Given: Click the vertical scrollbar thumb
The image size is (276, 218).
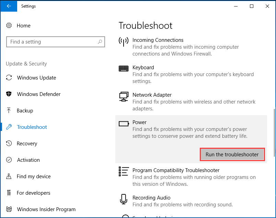Looking at the screenshot, I should 274,133.
